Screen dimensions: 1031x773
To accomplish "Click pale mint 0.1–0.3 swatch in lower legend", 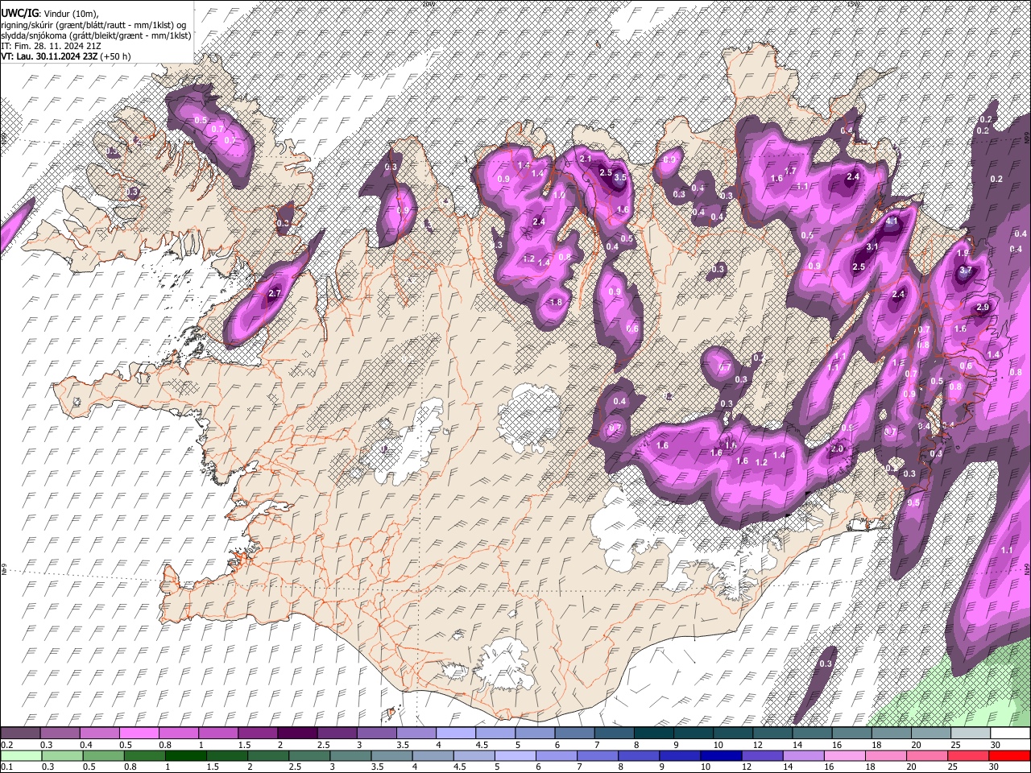I will pos(21,755).
